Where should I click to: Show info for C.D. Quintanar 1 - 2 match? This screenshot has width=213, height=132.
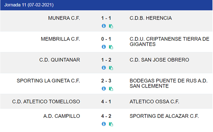point(104,68)
